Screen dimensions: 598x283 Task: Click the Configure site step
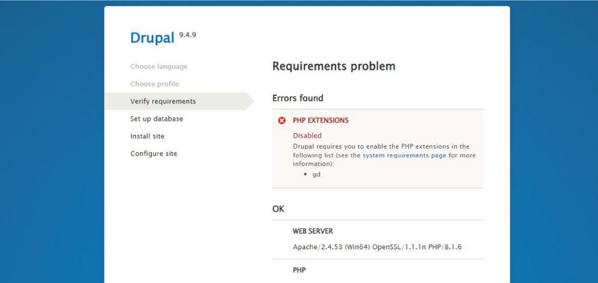coord(154,154)
